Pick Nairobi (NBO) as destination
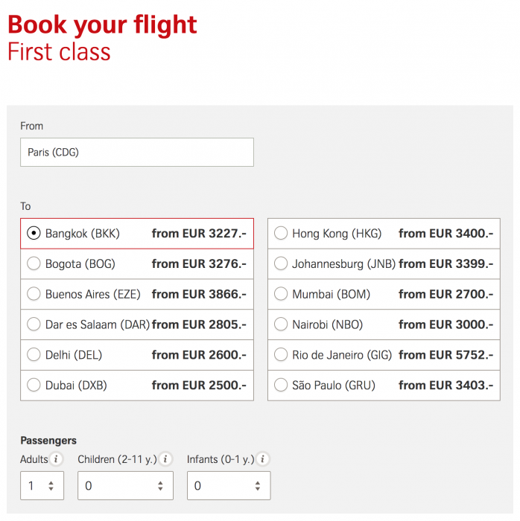The height and width of the screenshot is (521, 520). [281, 325]
